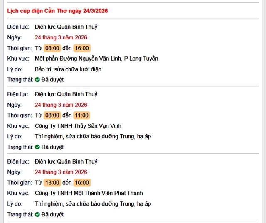Select the 16:00 end time in Nguyễn Văn Linh entry
Image resolution: width=266 pixels, height=223 pixels.
(82, 48)
